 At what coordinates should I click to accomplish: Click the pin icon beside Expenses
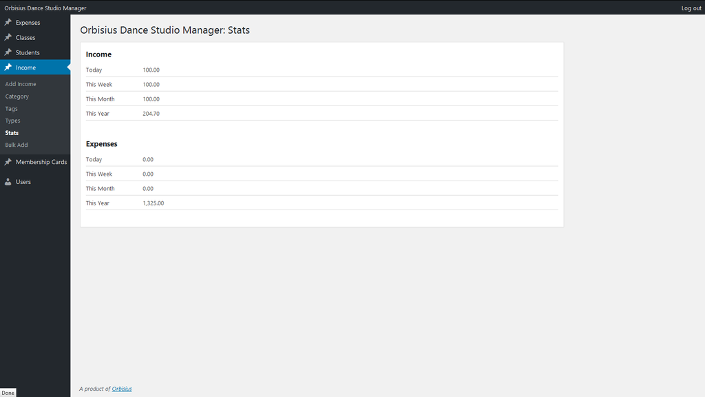[8, 22]
